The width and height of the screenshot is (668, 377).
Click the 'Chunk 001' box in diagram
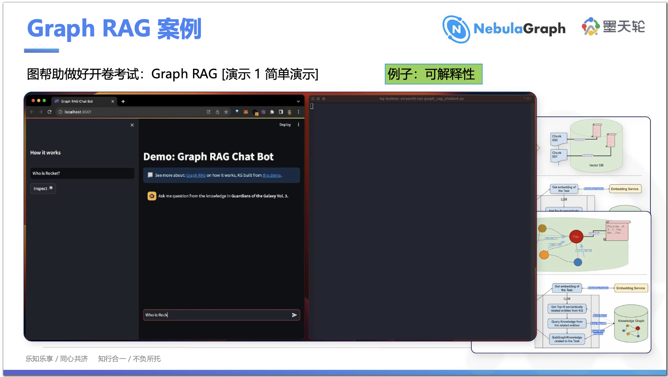coord(559,155)
